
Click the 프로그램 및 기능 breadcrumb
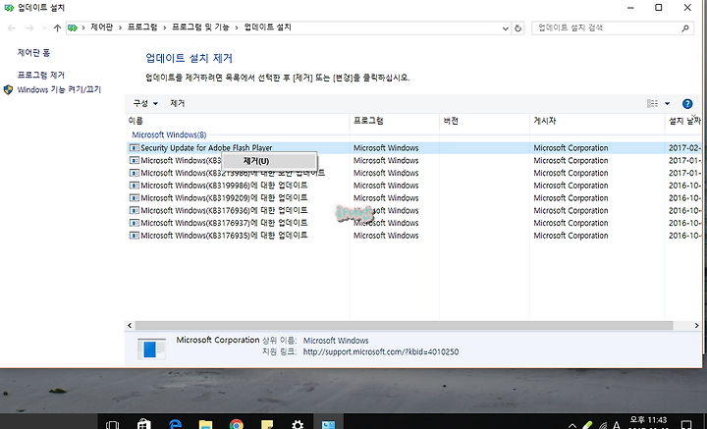tap(200, 27)
